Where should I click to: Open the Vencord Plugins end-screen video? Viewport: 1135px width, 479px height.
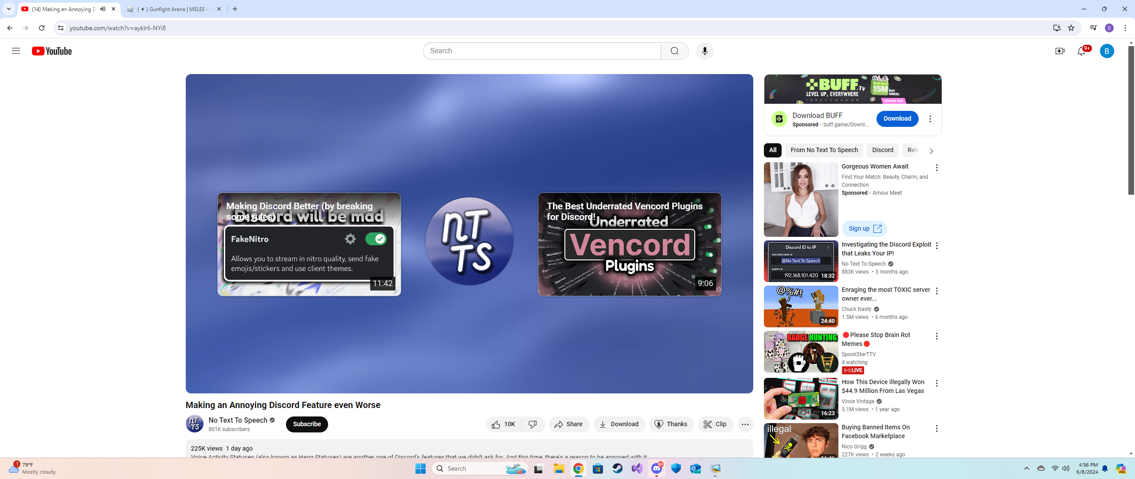pos(629,244)
